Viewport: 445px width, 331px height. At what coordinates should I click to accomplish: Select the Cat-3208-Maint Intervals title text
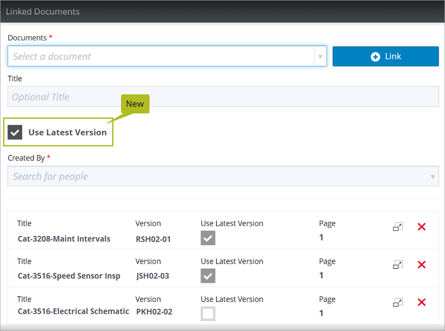click(64, 239)
